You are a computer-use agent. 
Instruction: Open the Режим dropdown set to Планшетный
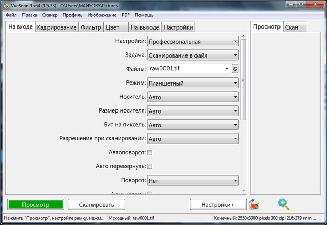[193, 83]
